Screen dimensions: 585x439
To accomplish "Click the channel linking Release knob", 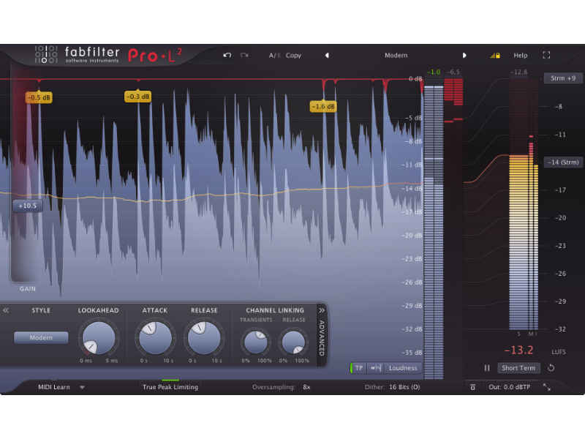I will click(294, 342).
